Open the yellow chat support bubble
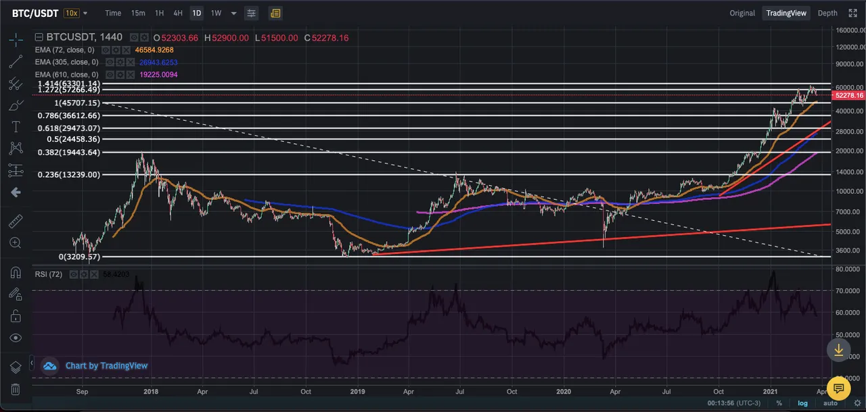The image size is (866, 412). (838, 388)
